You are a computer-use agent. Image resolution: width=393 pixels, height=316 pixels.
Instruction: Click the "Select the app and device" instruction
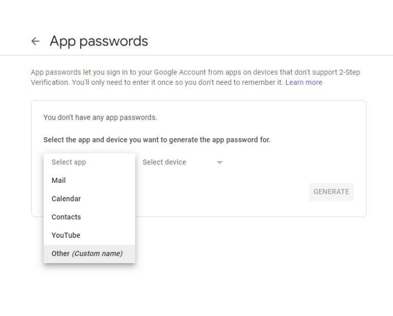tap(157, 139)
